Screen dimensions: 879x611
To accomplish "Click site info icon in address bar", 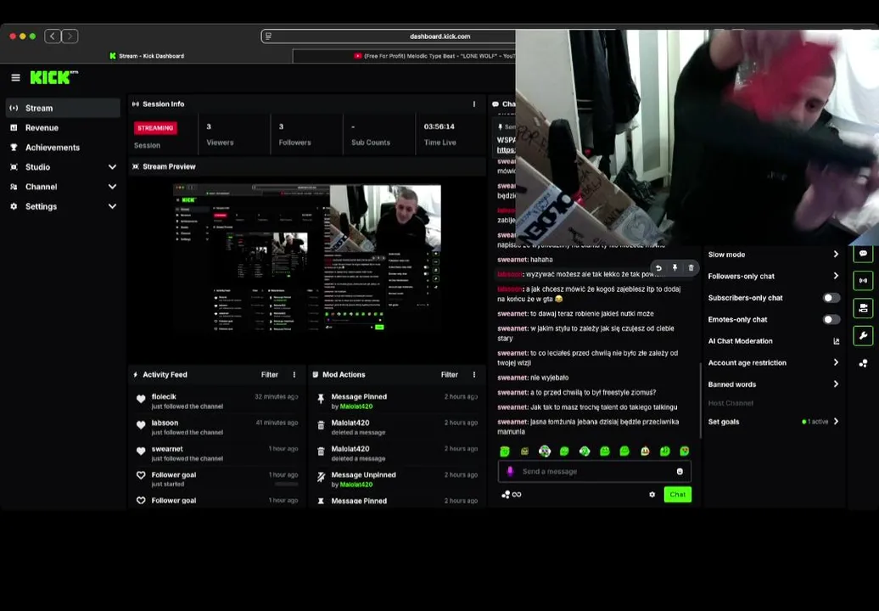I will 268,36.
